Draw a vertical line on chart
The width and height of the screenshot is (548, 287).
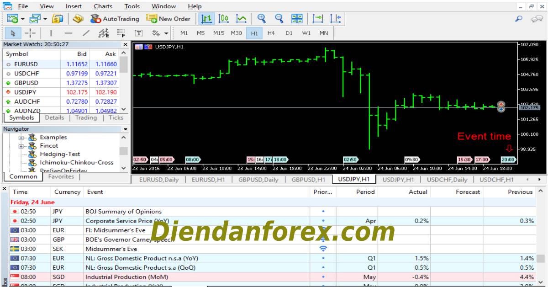(x=51, y=33)
